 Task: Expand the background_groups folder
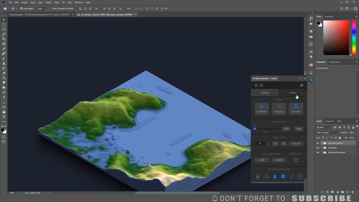coord(321,152)
